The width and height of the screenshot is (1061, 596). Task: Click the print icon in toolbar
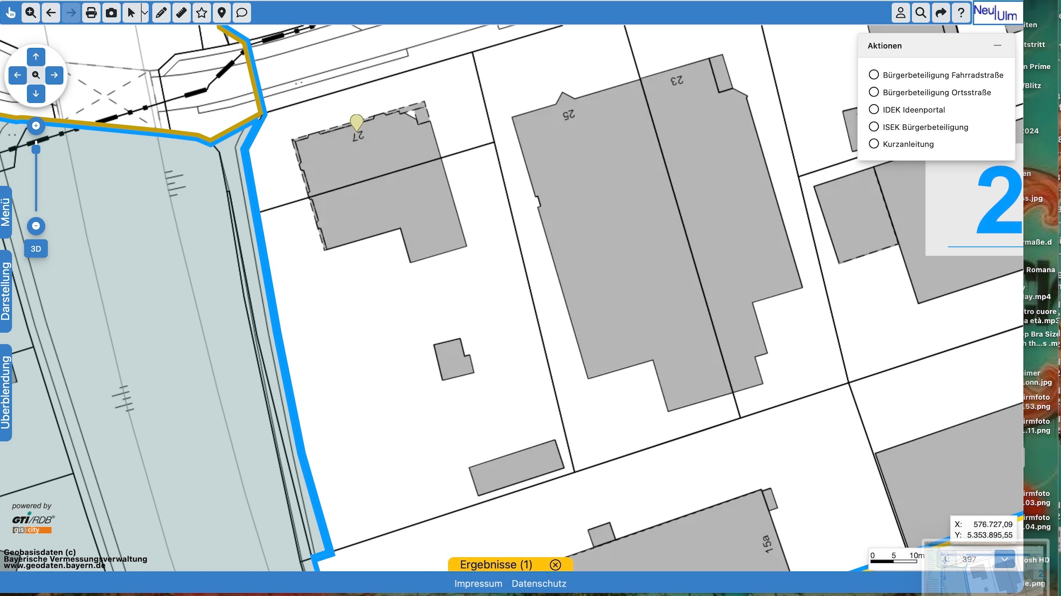click(91, 13)
